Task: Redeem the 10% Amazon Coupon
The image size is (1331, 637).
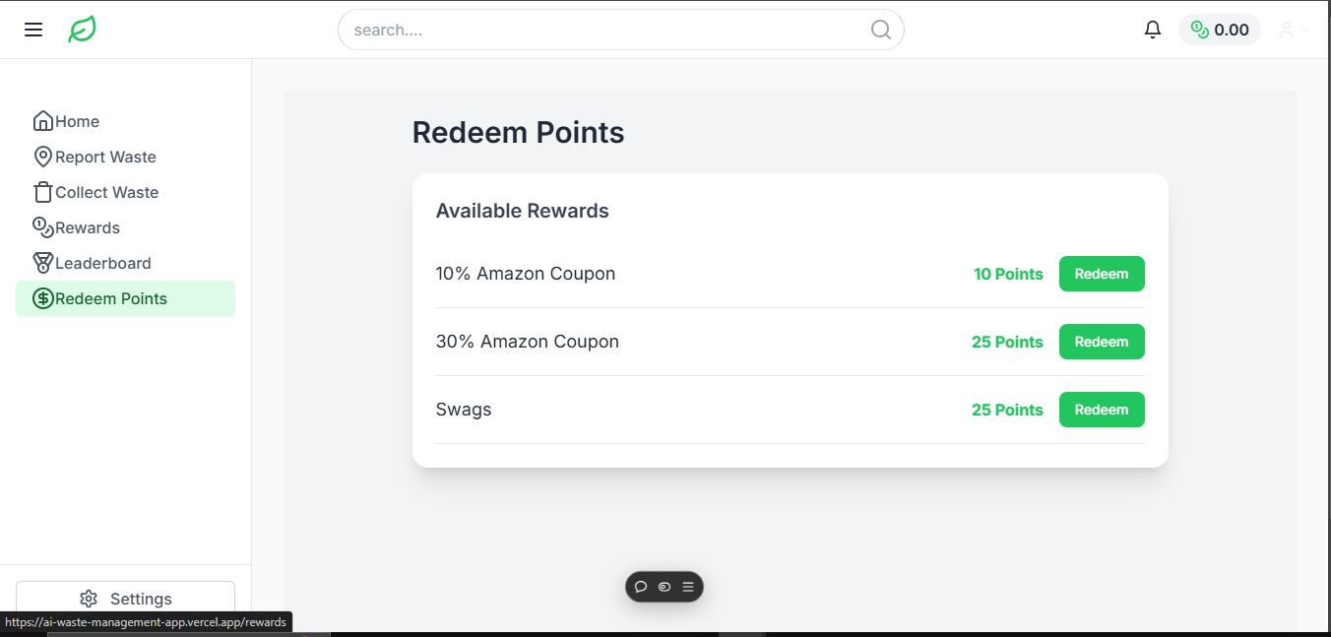Action: [x=1102, y=274]
